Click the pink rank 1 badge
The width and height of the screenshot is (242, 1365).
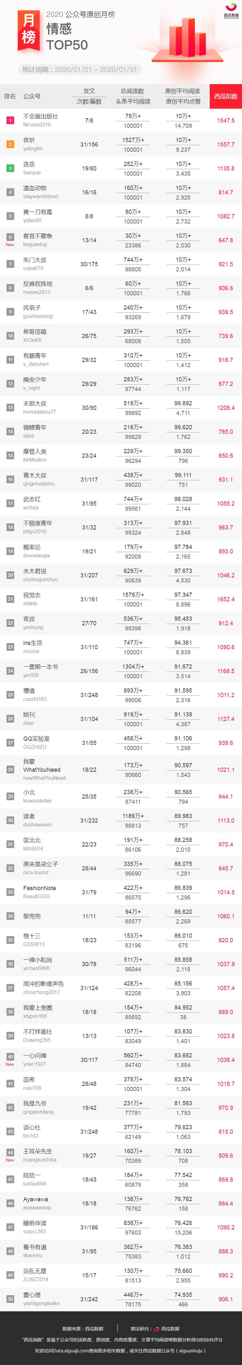coord(10,120)
